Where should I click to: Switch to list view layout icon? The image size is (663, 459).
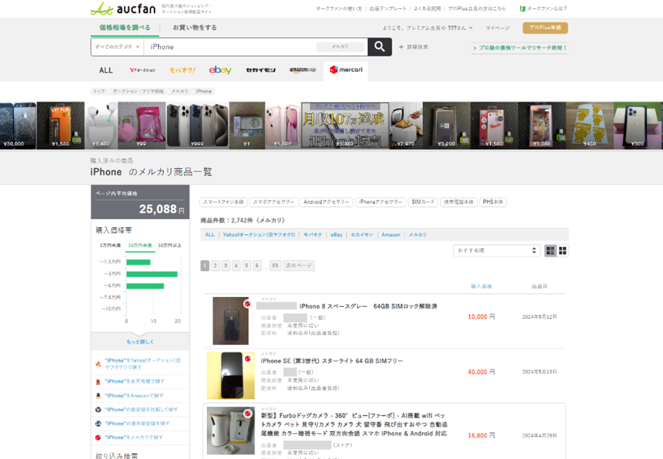click(550, 250)
